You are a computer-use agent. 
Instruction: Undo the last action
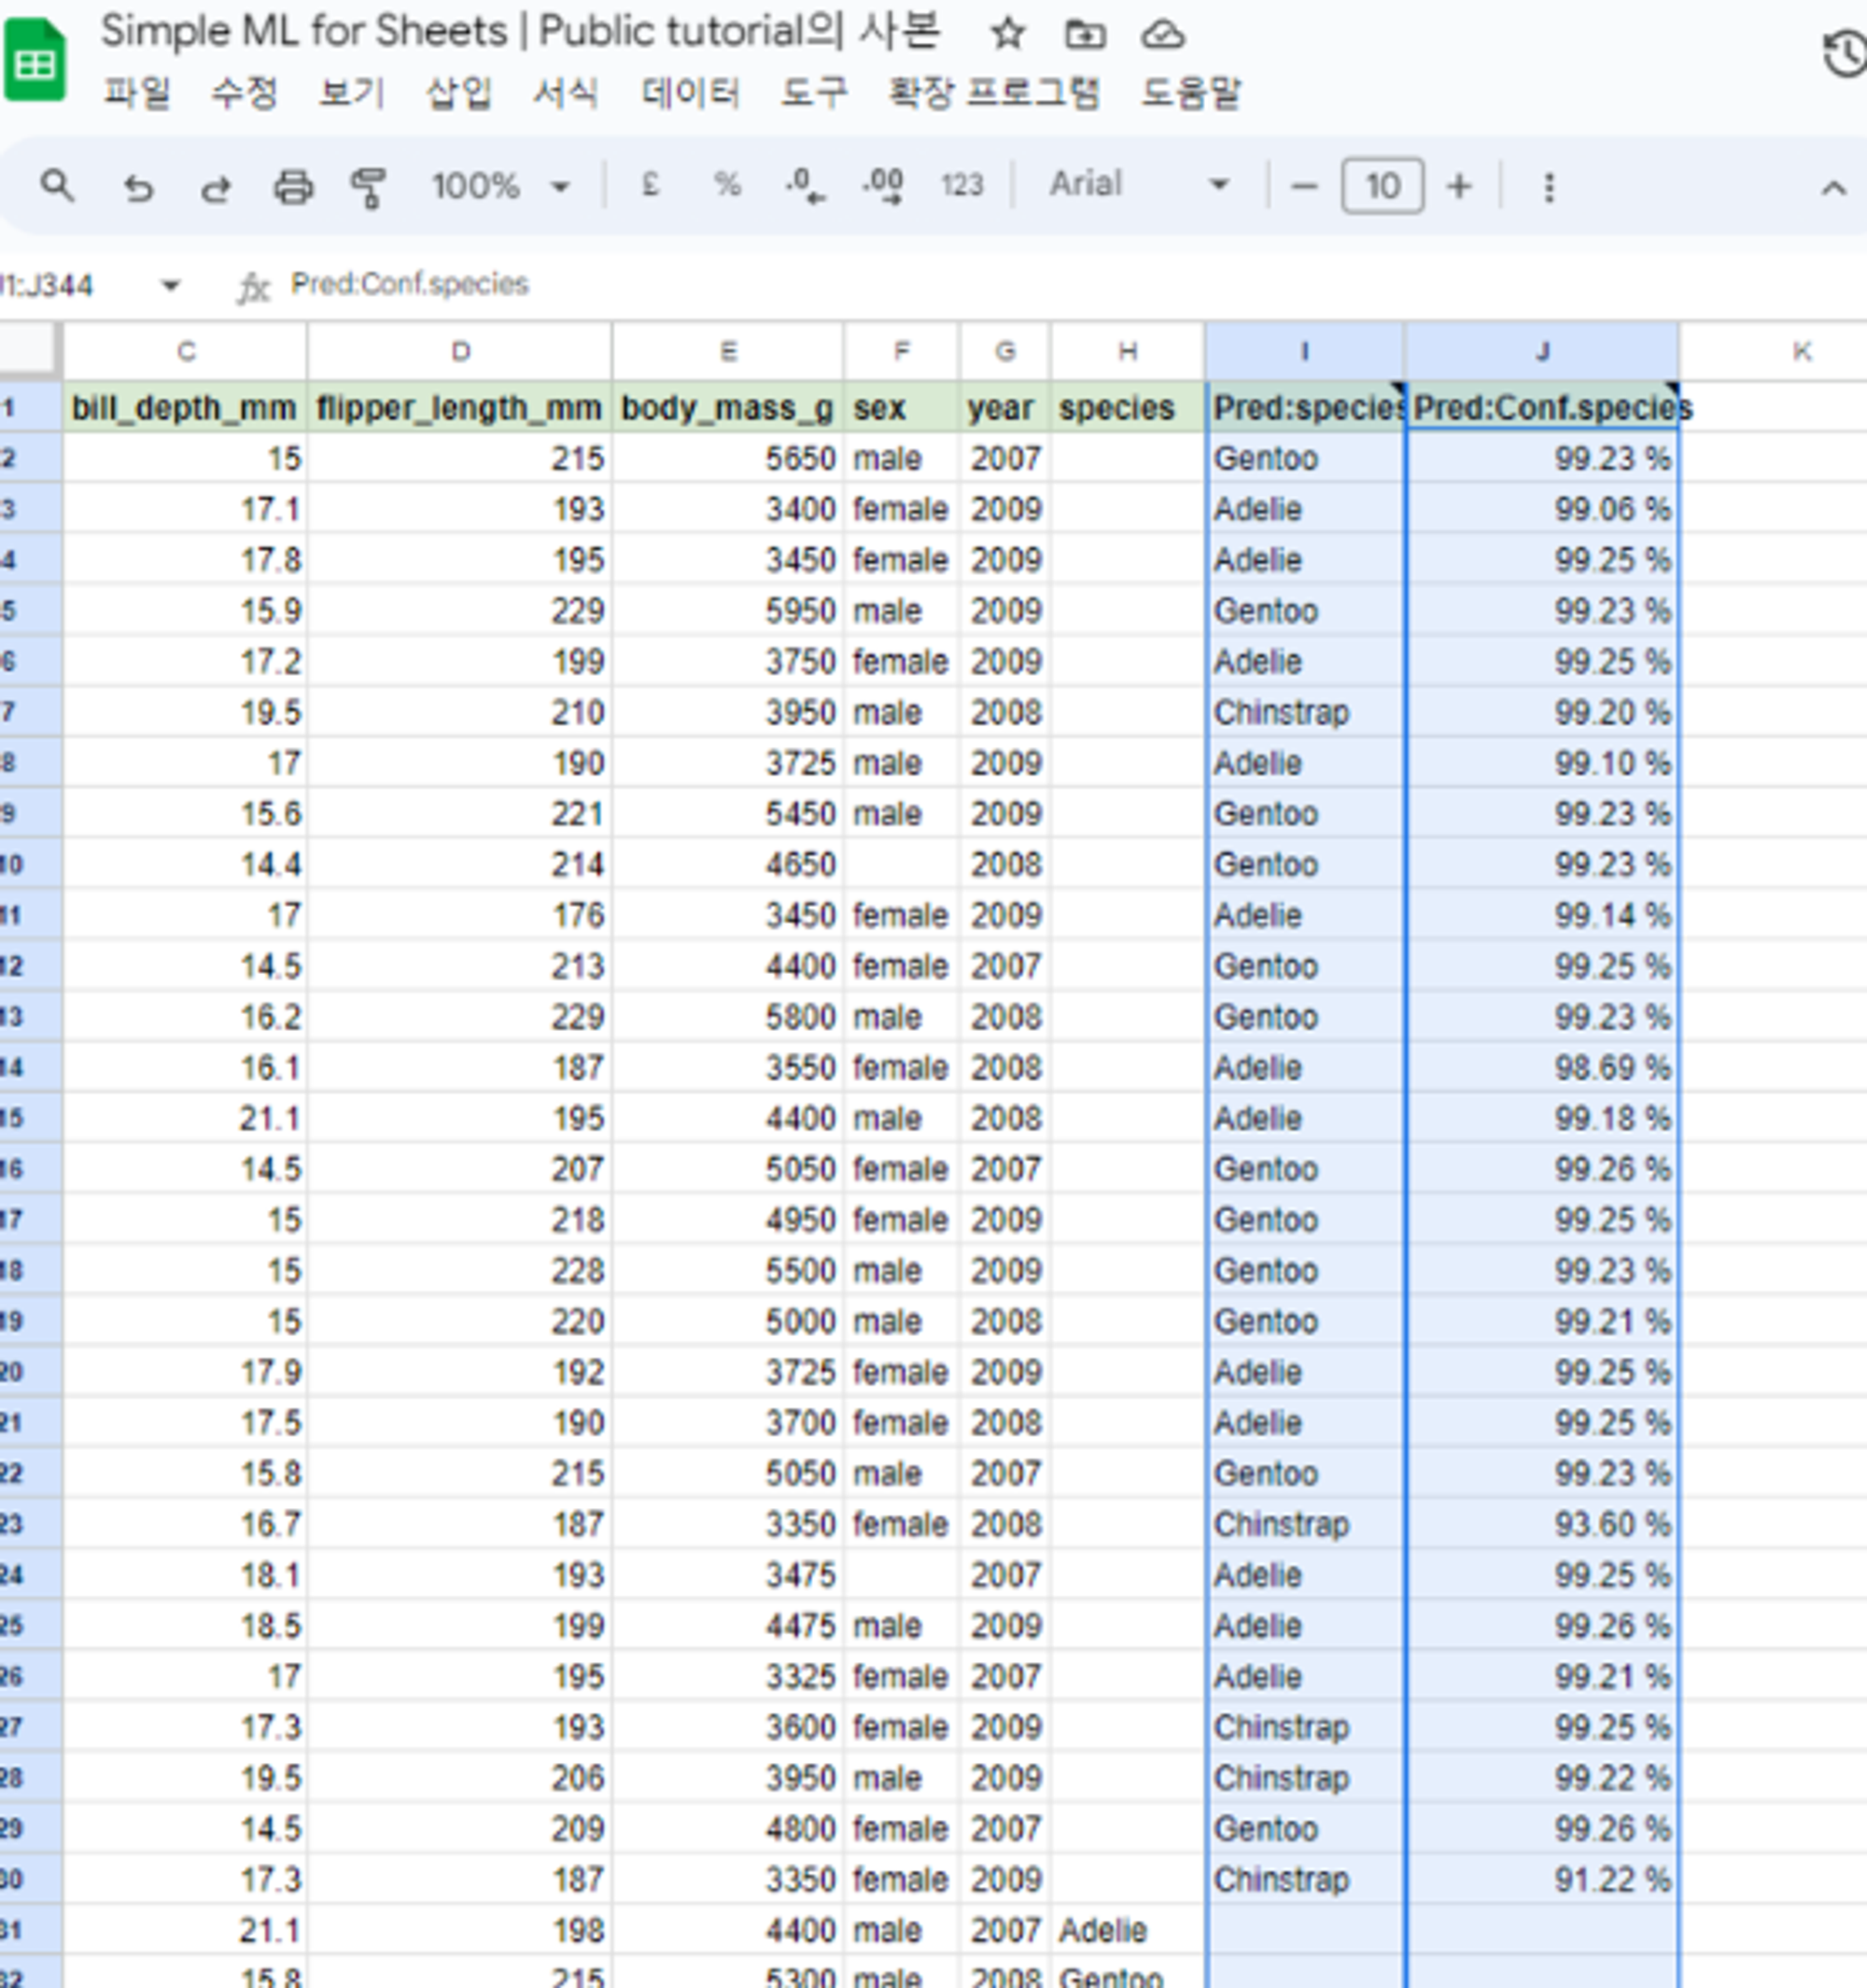138,187
